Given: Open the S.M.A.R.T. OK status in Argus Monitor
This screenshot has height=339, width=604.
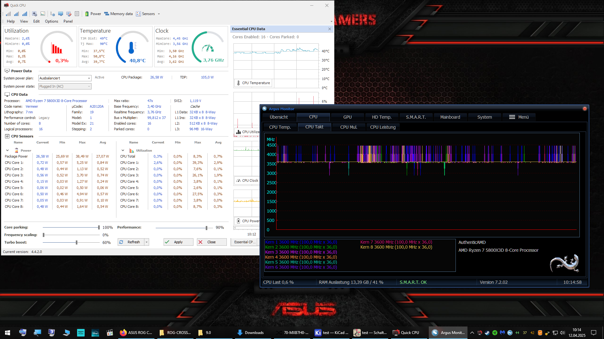Looking at the screenshot, I should tap(413, 282).
